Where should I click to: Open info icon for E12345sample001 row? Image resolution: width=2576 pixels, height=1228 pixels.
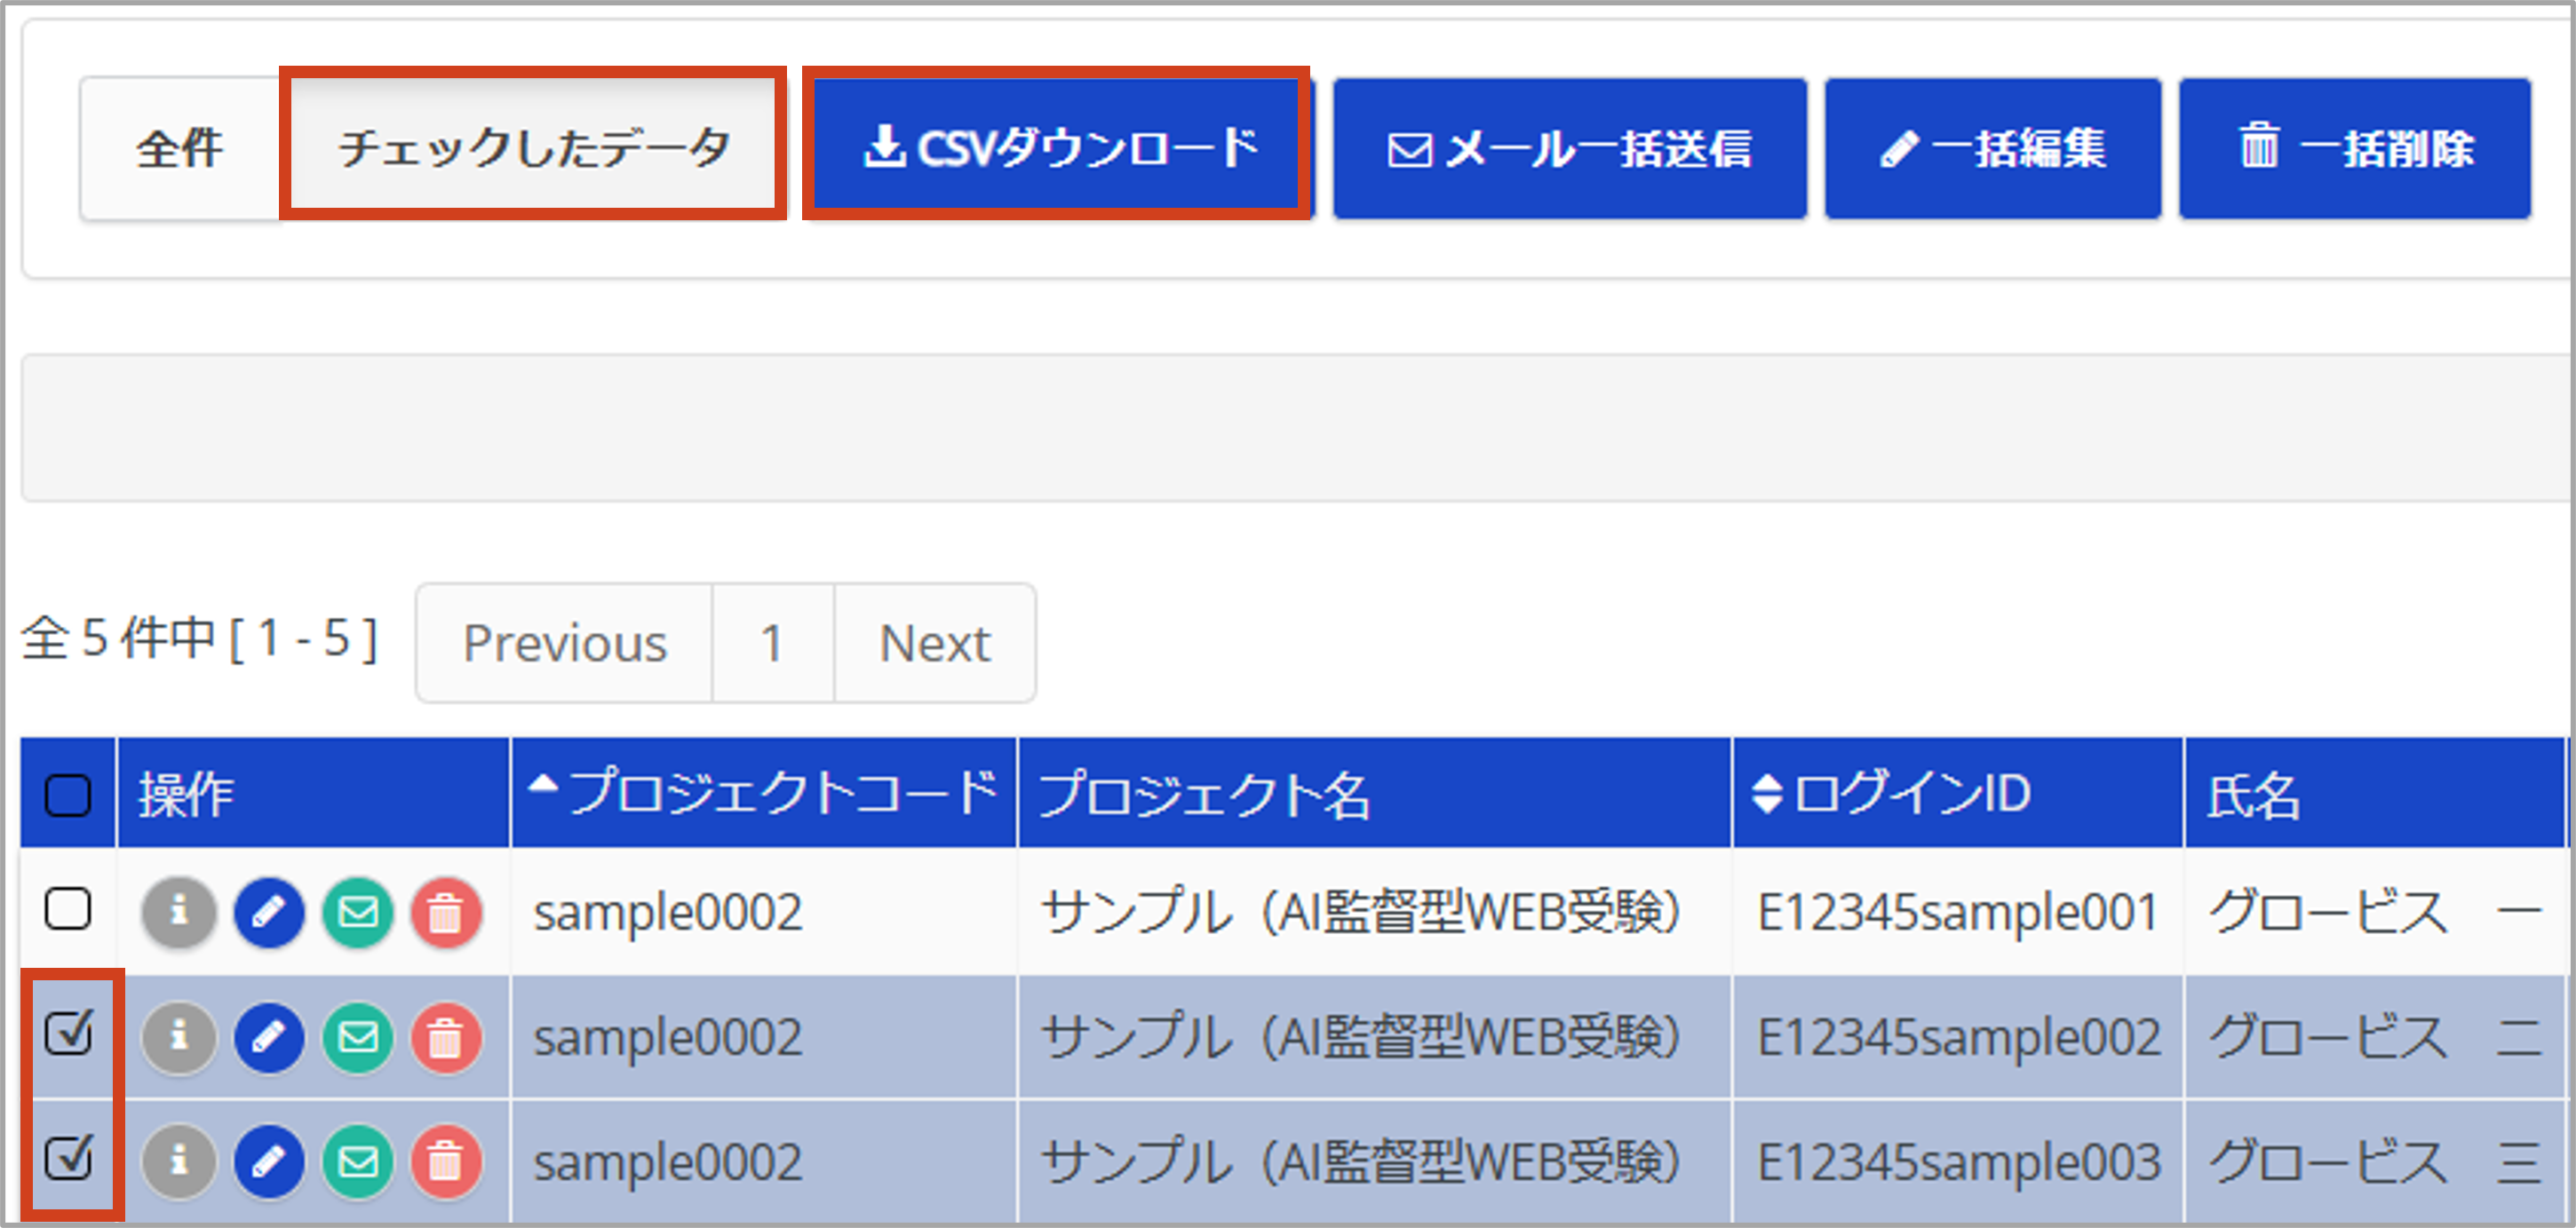pyautogui.click(x=179, y=912)
